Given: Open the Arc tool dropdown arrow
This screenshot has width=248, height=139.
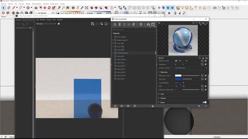Looking at the screenshot, I should pos(24,8).
